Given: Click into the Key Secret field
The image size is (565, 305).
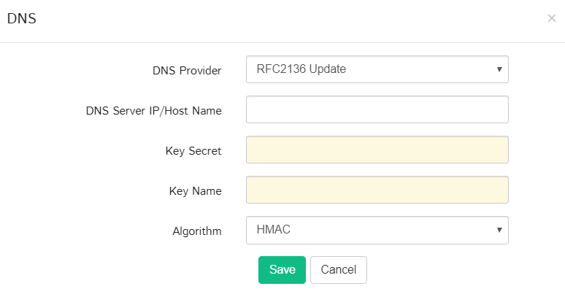Looking at the screenshot, I should [x=377, y=150].
